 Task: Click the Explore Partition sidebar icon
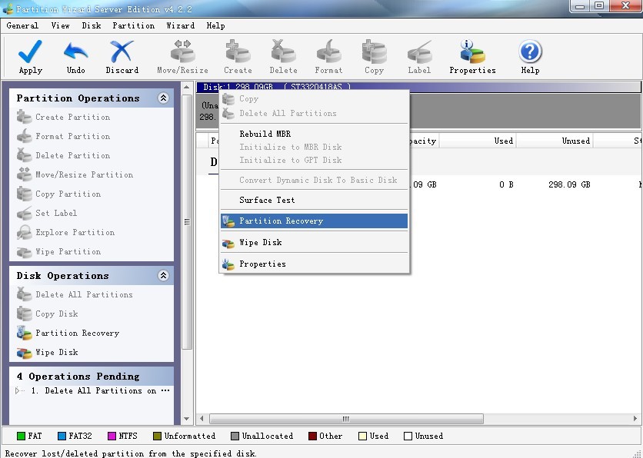pos(24,232)
